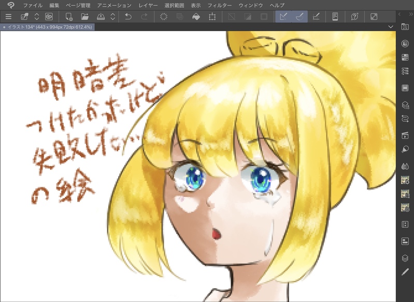Open the レイヤー menu
The image size is (414, 302).
coord(148,5)
